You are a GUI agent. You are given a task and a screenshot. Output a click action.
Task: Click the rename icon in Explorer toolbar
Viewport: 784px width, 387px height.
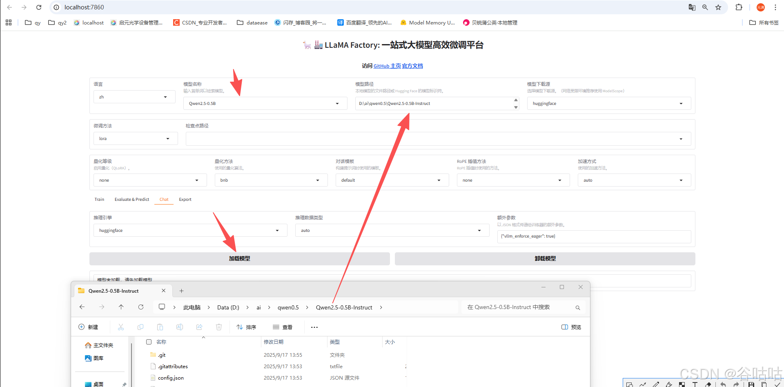[180, 327]
